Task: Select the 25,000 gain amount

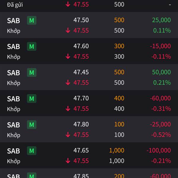Action: (161, 20)
